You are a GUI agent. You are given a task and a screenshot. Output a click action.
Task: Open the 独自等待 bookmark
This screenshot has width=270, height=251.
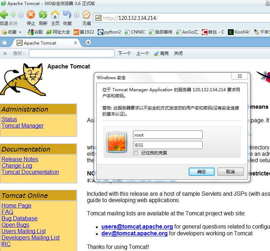161,32
